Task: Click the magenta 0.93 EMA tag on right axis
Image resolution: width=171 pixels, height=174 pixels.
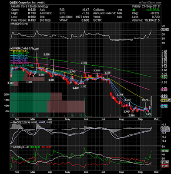Action: tap(164, 90)
